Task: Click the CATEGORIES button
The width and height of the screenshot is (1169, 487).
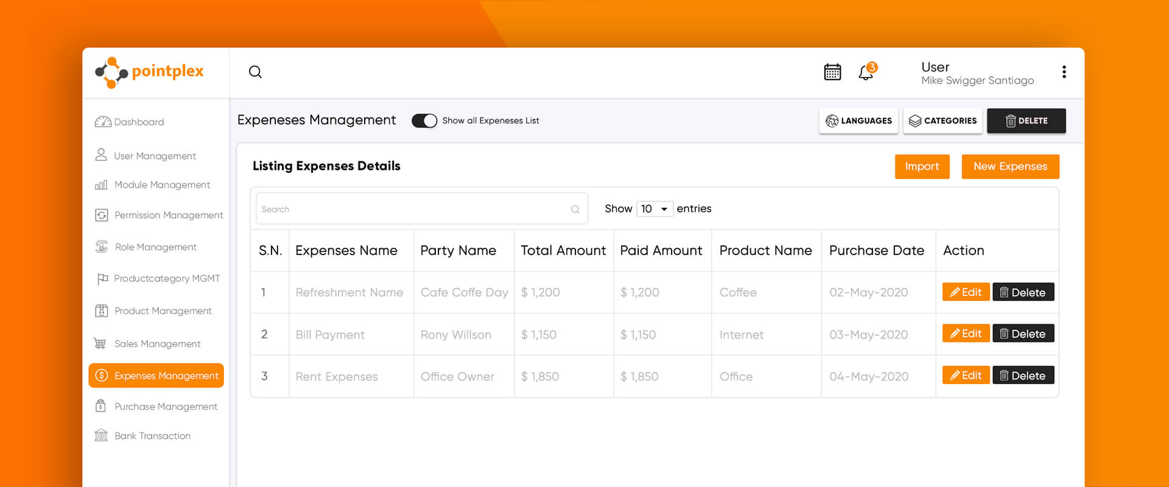Action: [943, 121]
